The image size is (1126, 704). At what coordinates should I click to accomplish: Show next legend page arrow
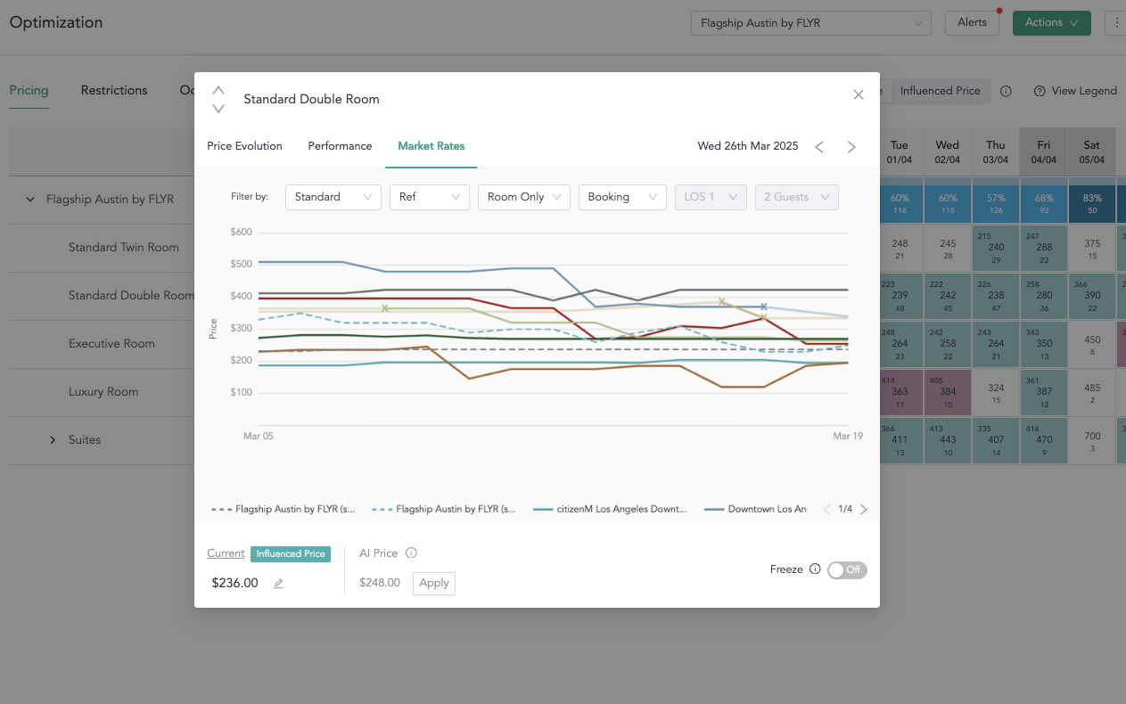coord(863,510)
